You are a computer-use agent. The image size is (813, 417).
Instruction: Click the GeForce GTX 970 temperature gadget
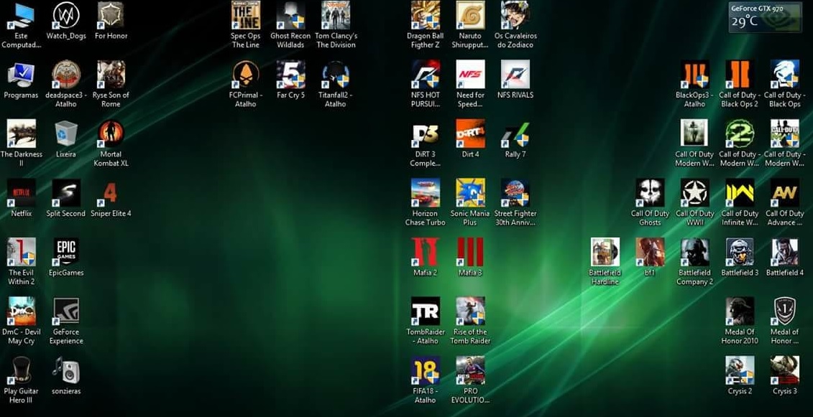[765, 17]
